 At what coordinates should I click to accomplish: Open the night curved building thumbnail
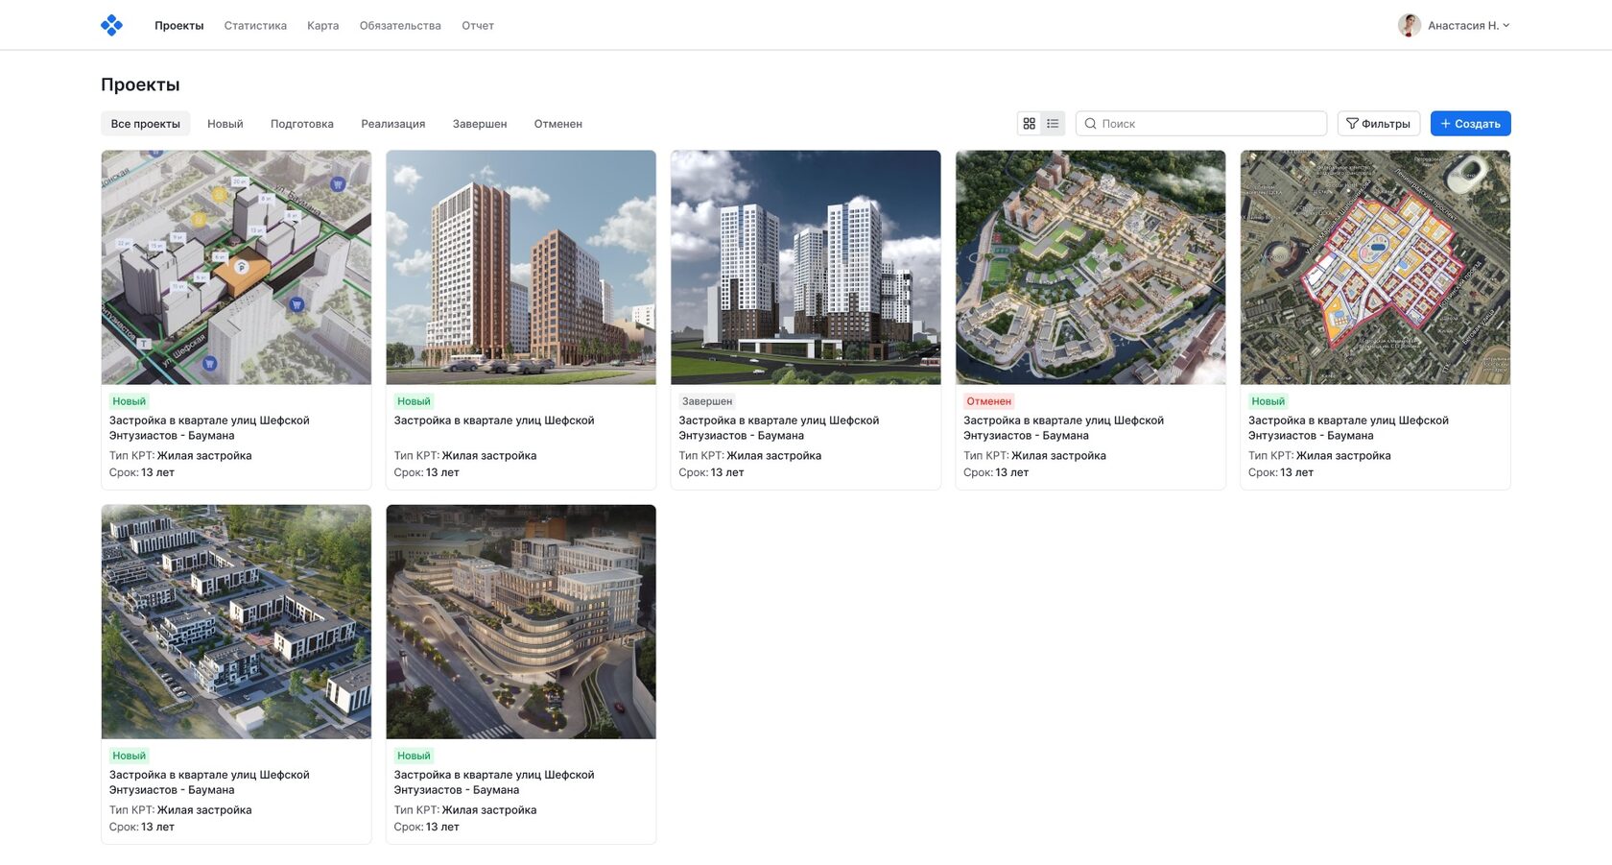click(521, 622)
